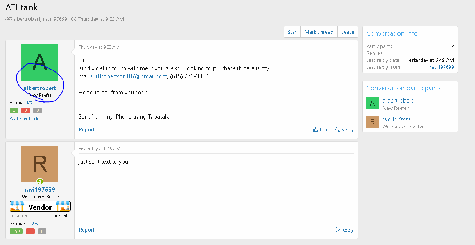Image resolution: width=475 pixels, height=245 pixels.
Task: Click ravi197699's small avatar in participants list
Action: point(372,122)
